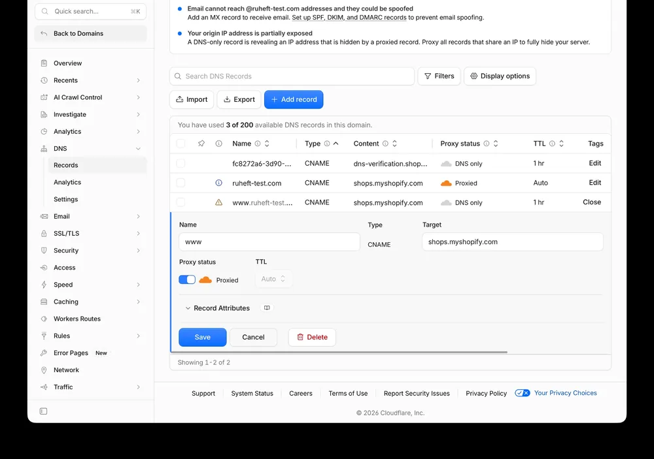Click the Access icon in sidebar

44,268
